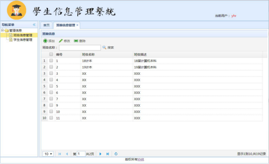269x164 pixels.
Task: Check the row with 编号 3
Action: (x=51, y=73)
